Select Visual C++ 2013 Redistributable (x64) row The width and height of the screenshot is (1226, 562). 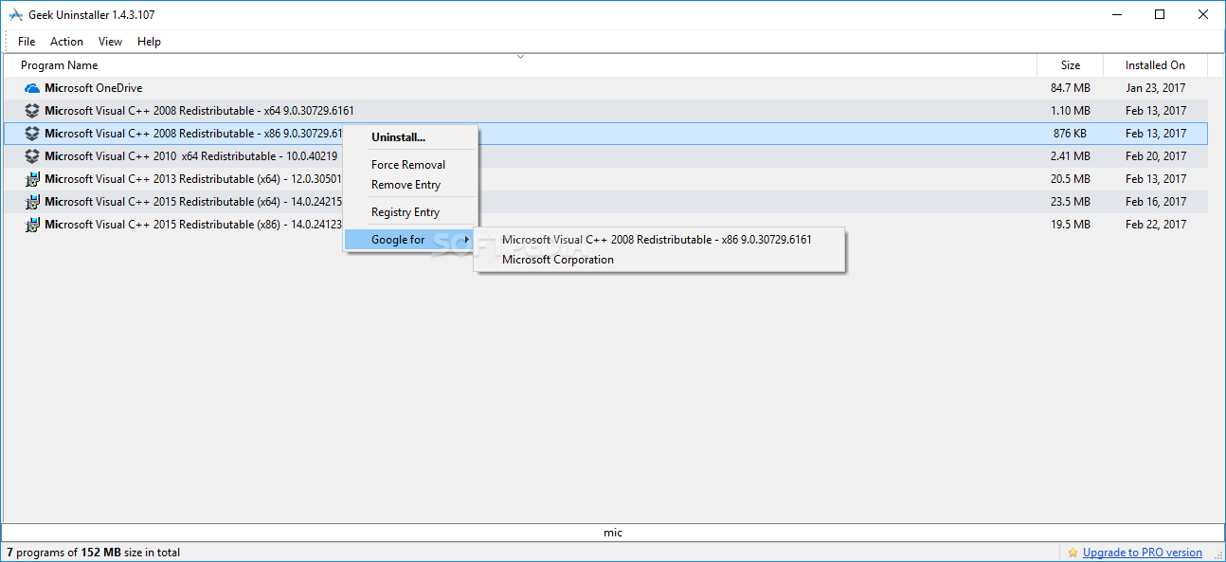(x=604, y=179)
